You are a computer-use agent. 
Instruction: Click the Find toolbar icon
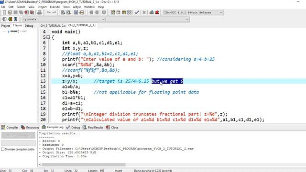coord(63,13)
